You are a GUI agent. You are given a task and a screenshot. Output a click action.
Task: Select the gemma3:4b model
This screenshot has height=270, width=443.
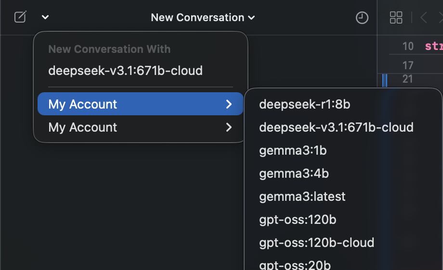294,173
